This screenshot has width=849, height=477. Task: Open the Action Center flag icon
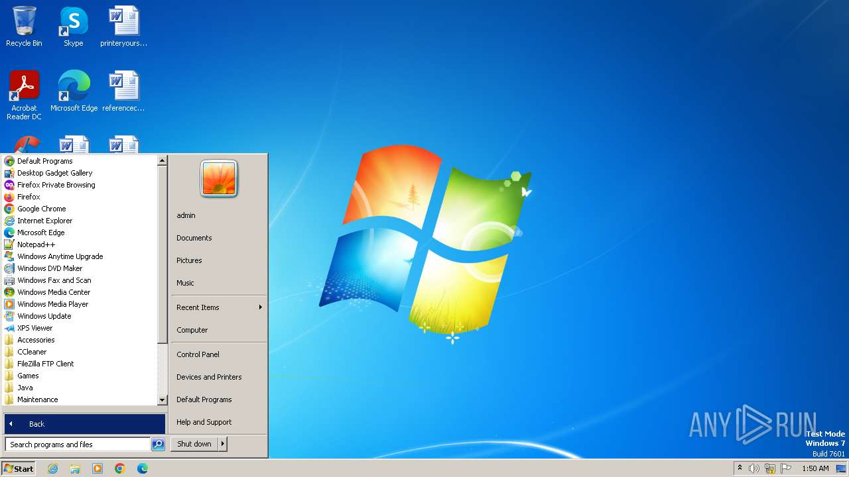coord(785,468)
